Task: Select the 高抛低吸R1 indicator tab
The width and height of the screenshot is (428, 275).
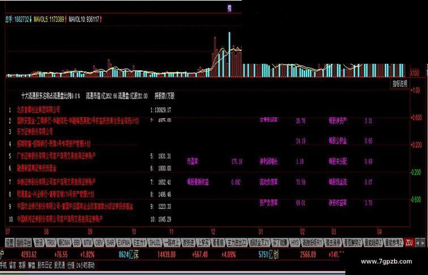Action: tap(313, 243)
